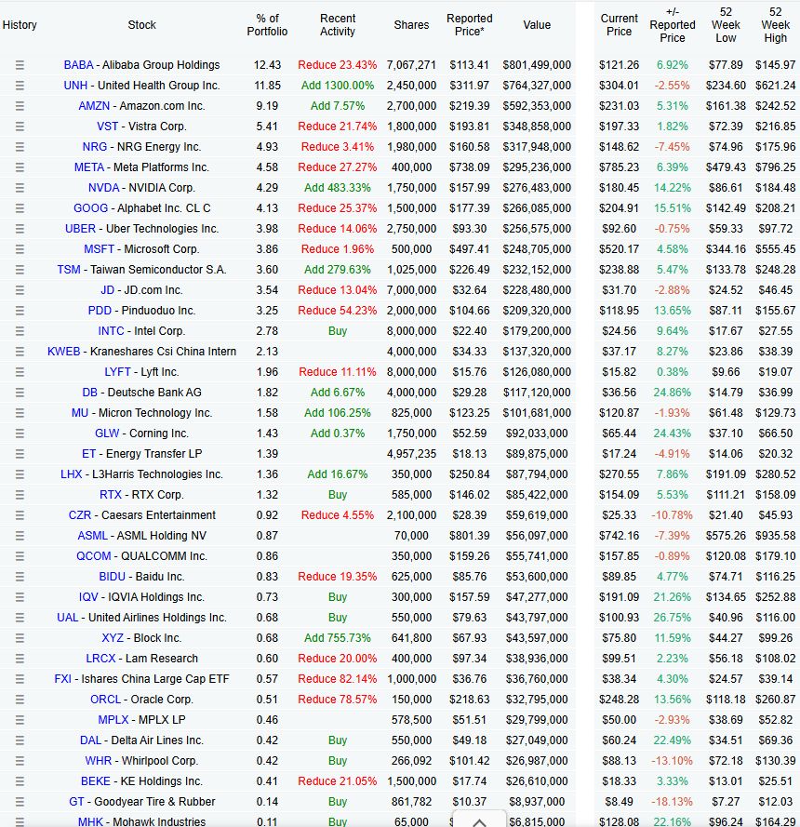
Task: Click GT's -18.13% price change value
Action: point(673,802)
